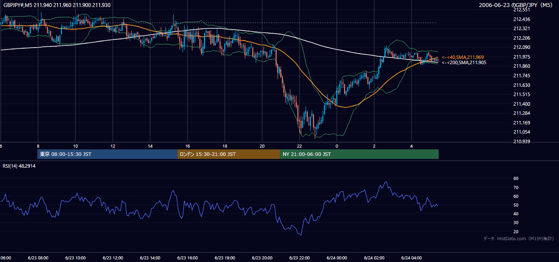Image resolution: width=559 pixels, height=262 pixels.
Task: Click hour tick 22 below price chart
Action: tap(299, 146)
